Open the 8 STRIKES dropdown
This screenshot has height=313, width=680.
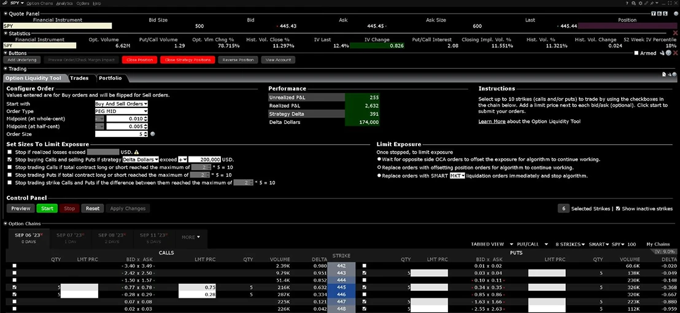pyautogui.click(x=570, y=244)
